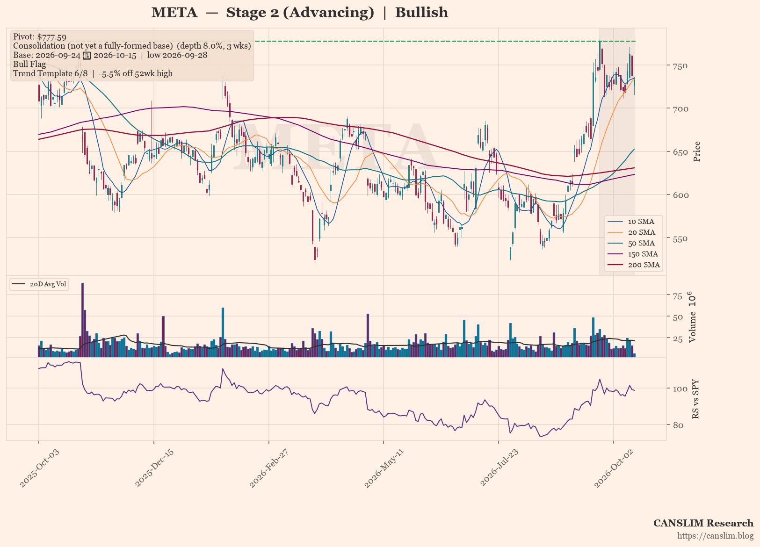760x547 pixels.
Task: Click the 100 RS axis label
Action: [x=680, y=389]
